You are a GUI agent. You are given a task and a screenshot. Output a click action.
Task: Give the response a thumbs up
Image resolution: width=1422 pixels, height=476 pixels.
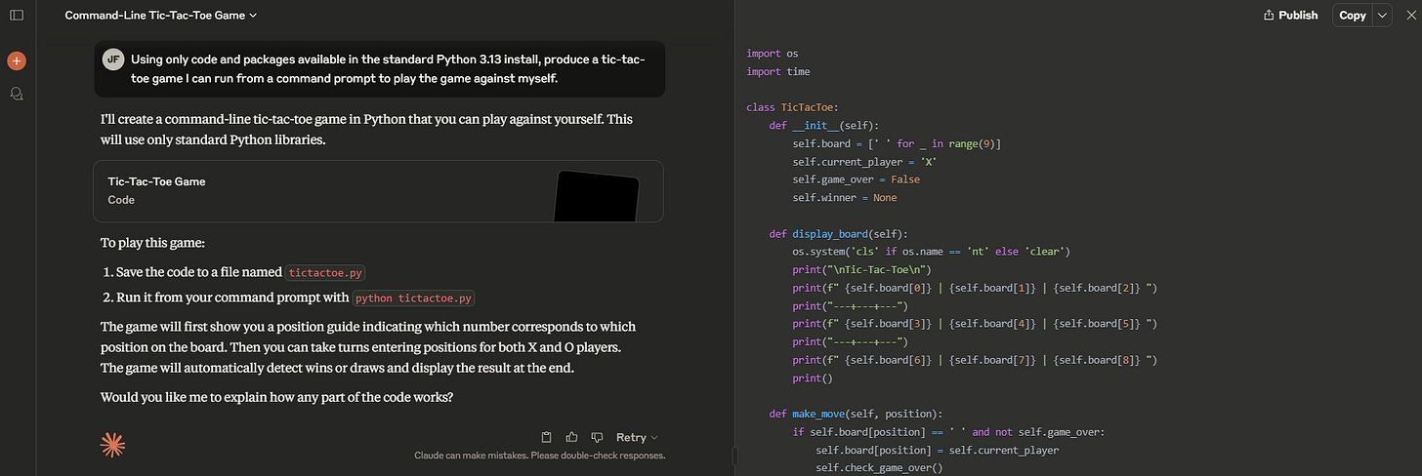click(x=571, y=437)
